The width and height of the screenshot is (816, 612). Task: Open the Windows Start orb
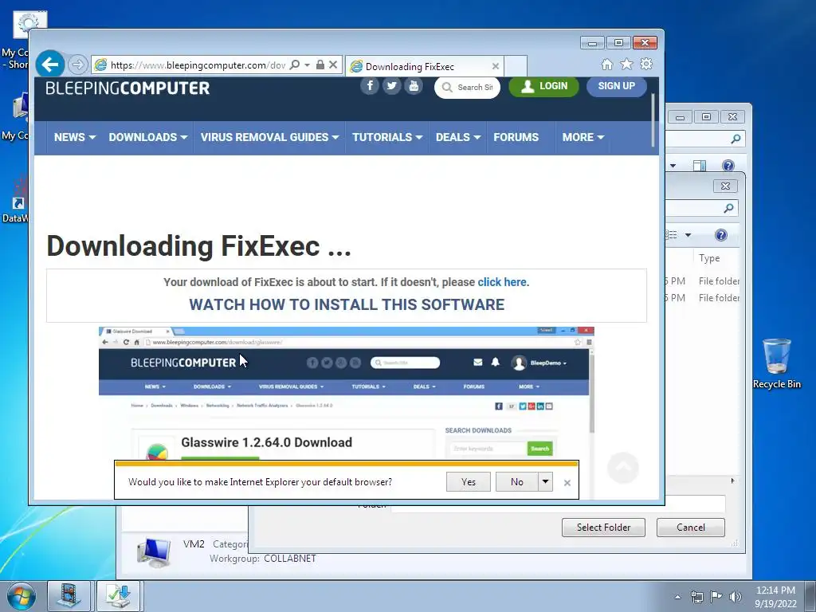(x=21, y=596)
